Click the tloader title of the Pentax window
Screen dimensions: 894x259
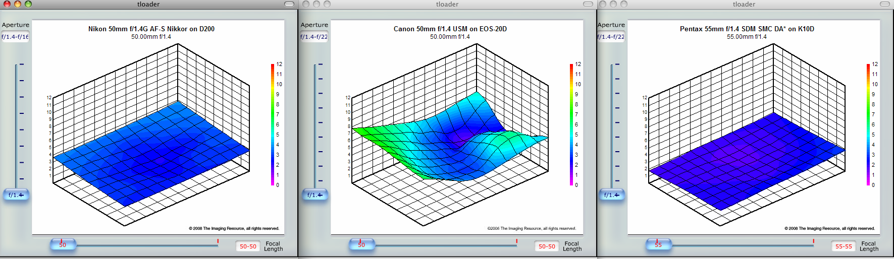point(744,4)
